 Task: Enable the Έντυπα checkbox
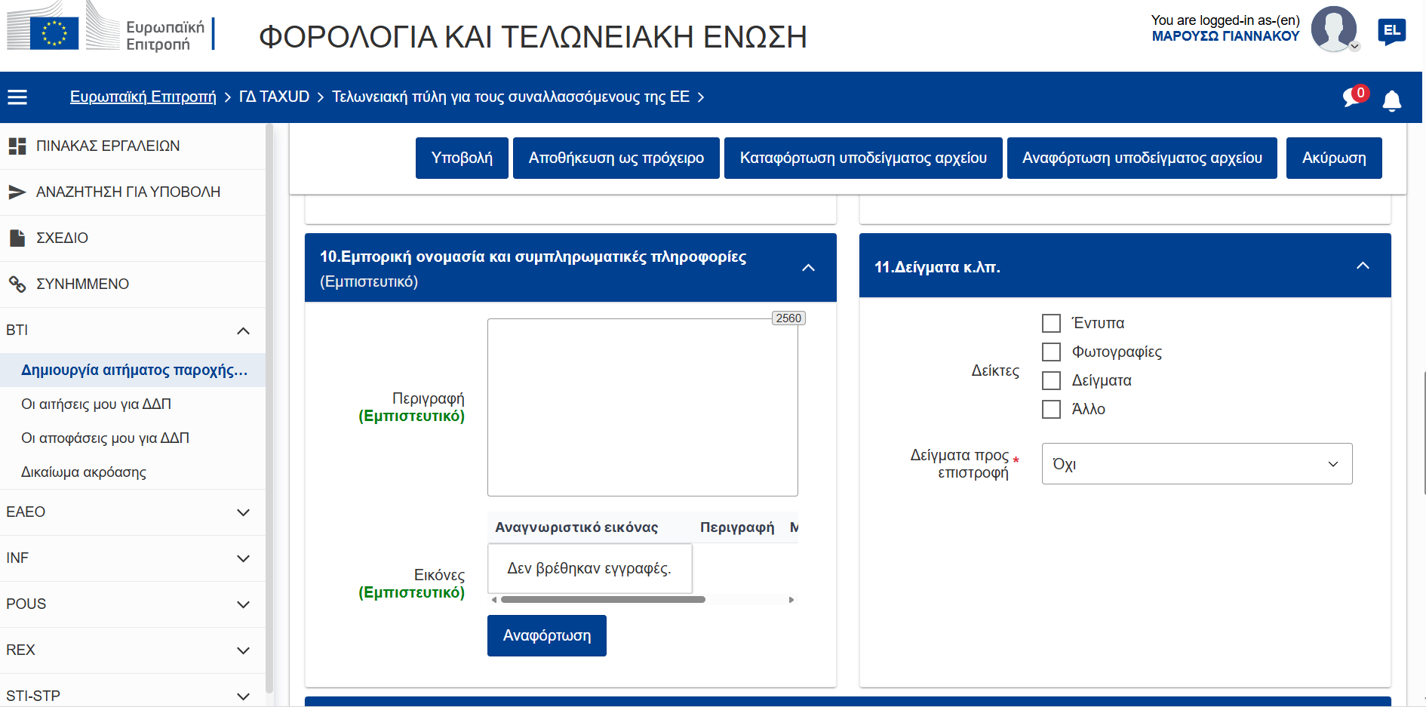point(1051,324)
